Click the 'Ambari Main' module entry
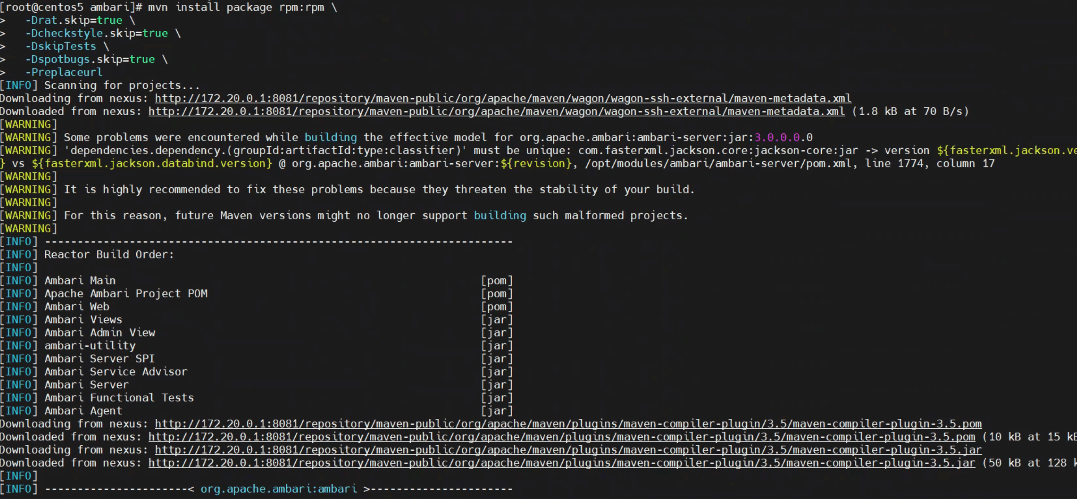This screenshot has height=499, width=1077. [x=80, y=280]
